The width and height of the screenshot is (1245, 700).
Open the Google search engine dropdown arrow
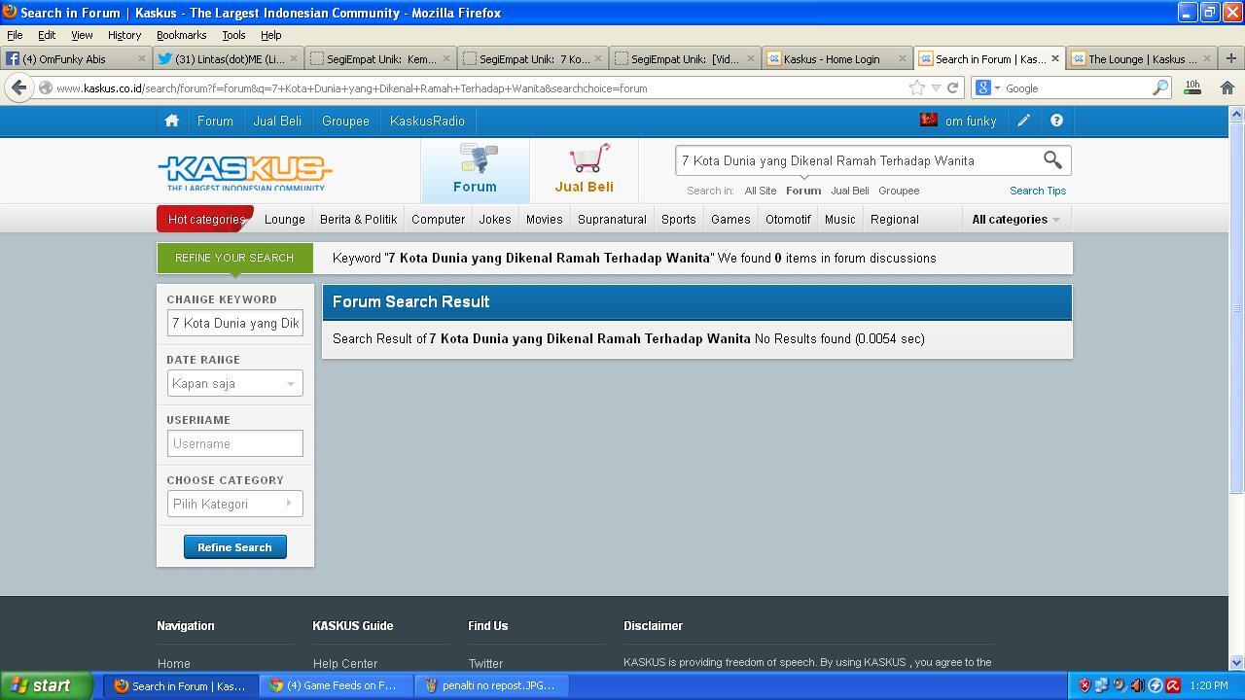coord(997,88)
